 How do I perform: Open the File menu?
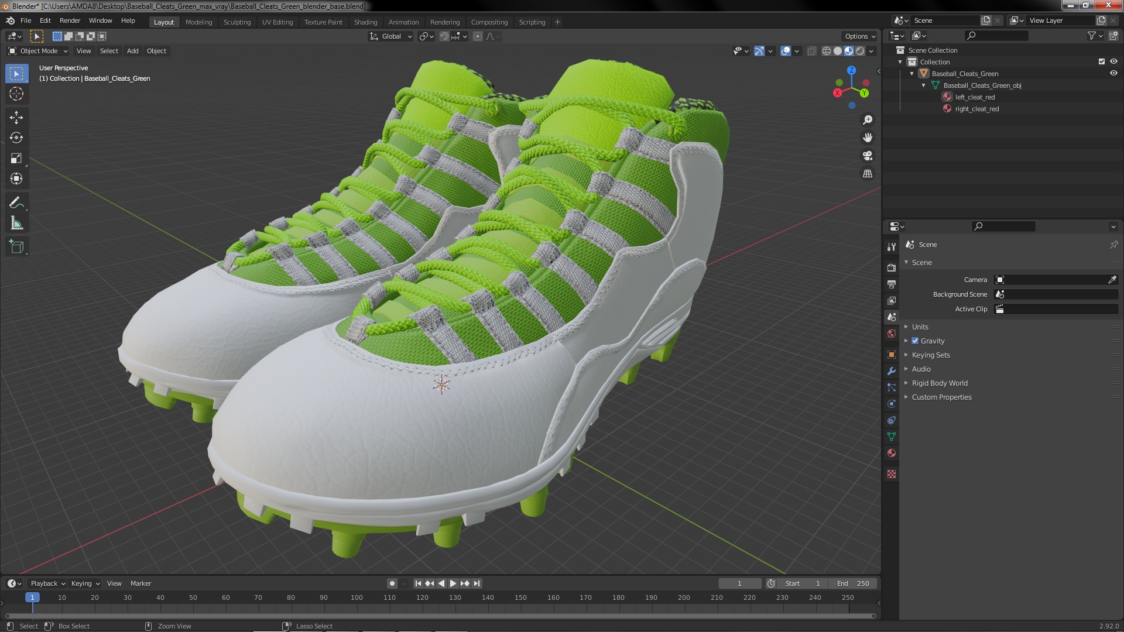pos(26,20)
